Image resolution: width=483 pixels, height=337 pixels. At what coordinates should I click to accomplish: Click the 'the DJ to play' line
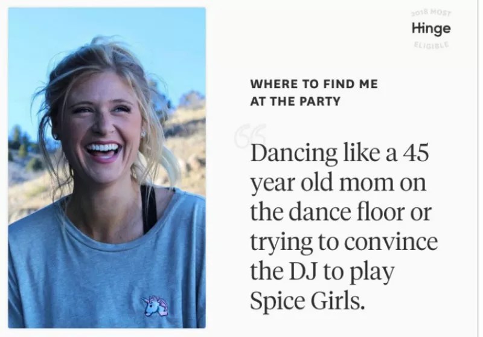322,272
